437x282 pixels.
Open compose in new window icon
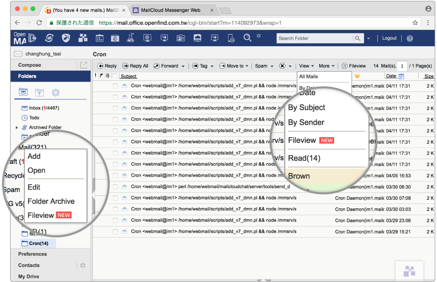[83, 65]
